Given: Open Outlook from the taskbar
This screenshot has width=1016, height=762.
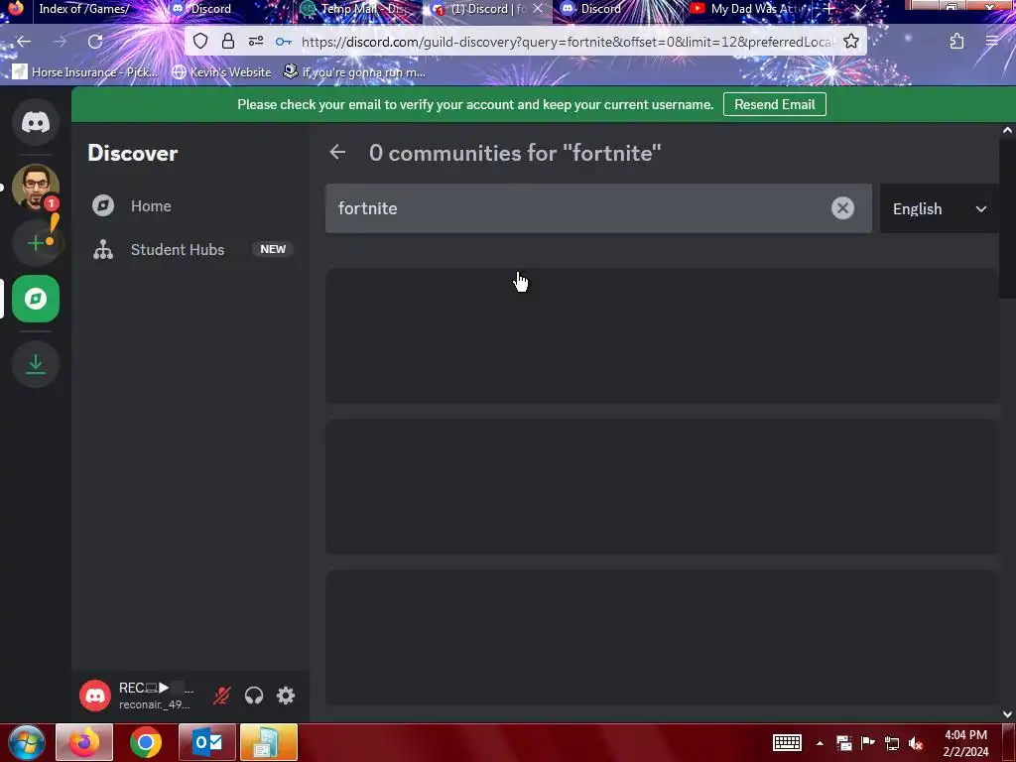Looking at the screenshot, I should (x=207, y=742).
